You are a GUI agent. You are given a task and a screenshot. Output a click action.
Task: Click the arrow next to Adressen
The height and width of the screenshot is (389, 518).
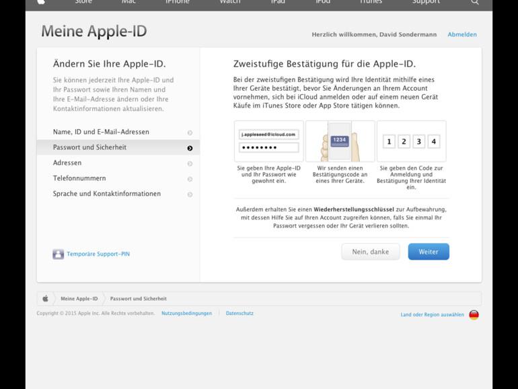190,164
